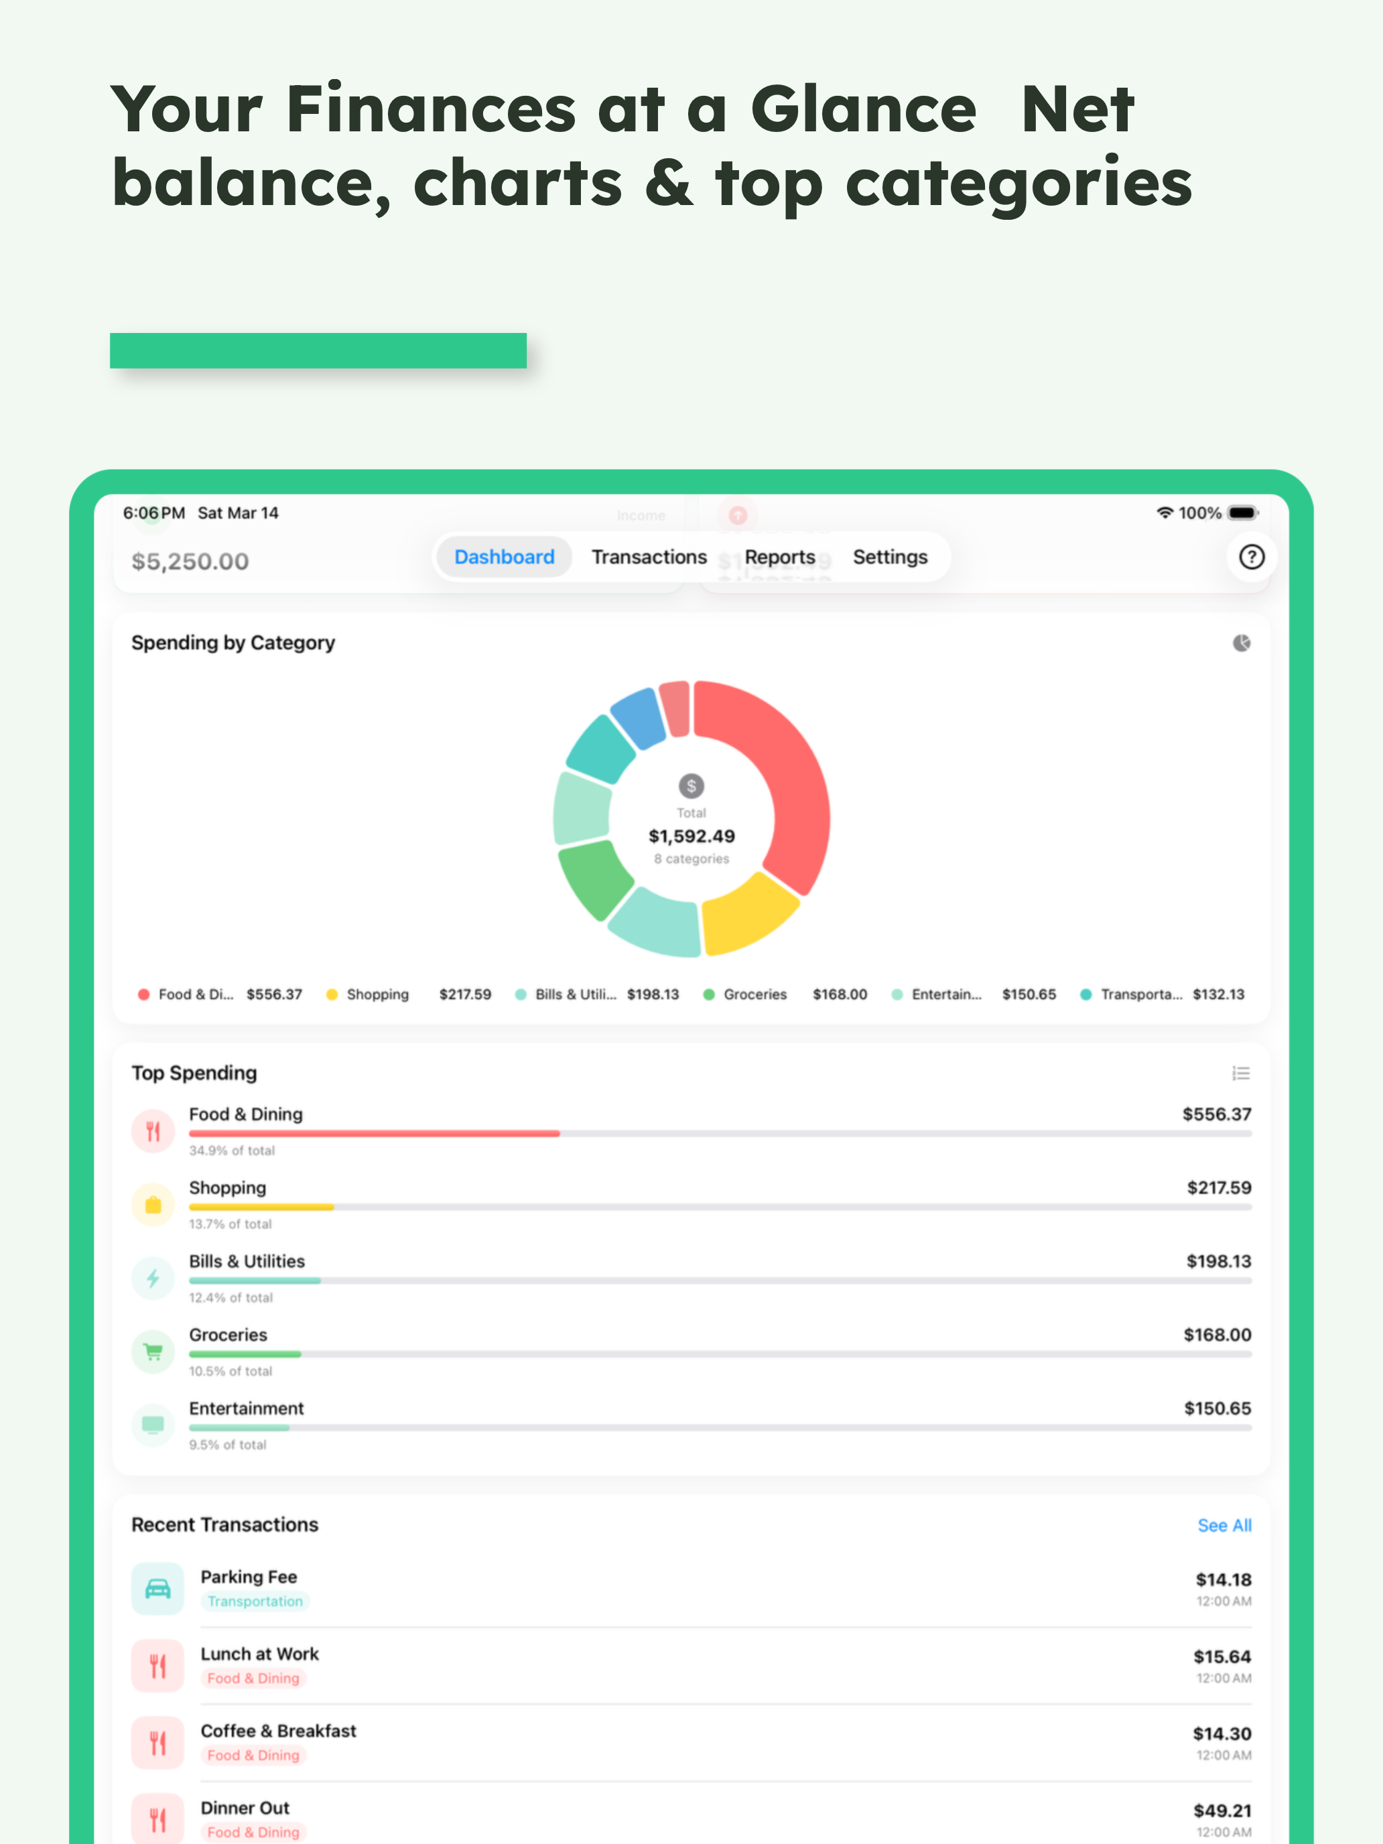The height and width of the screenshot is (1844, 1383).
Task: Click the $198.13 Bills & Utilities amount in Top Spending
Action: [1219, 1261]
